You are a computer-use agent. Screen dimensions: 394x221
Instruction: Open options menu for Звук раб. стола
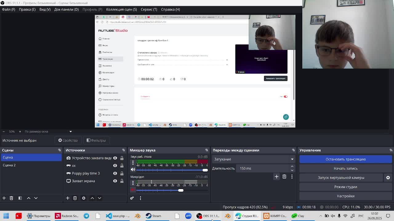133,163
